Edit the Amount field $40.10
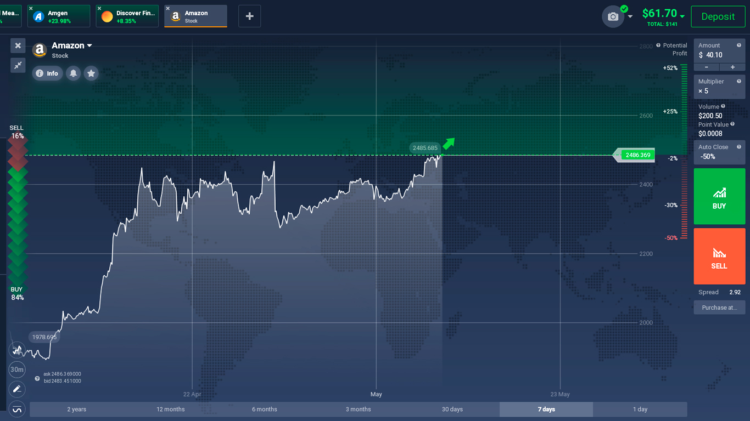Image resolution: width=750 pixels, height=421 pixels. point(719,50)
